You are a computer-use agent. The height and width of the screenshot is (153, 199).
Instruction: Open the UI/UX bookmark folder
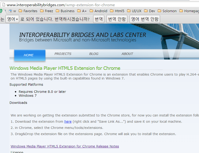point(134,11)
